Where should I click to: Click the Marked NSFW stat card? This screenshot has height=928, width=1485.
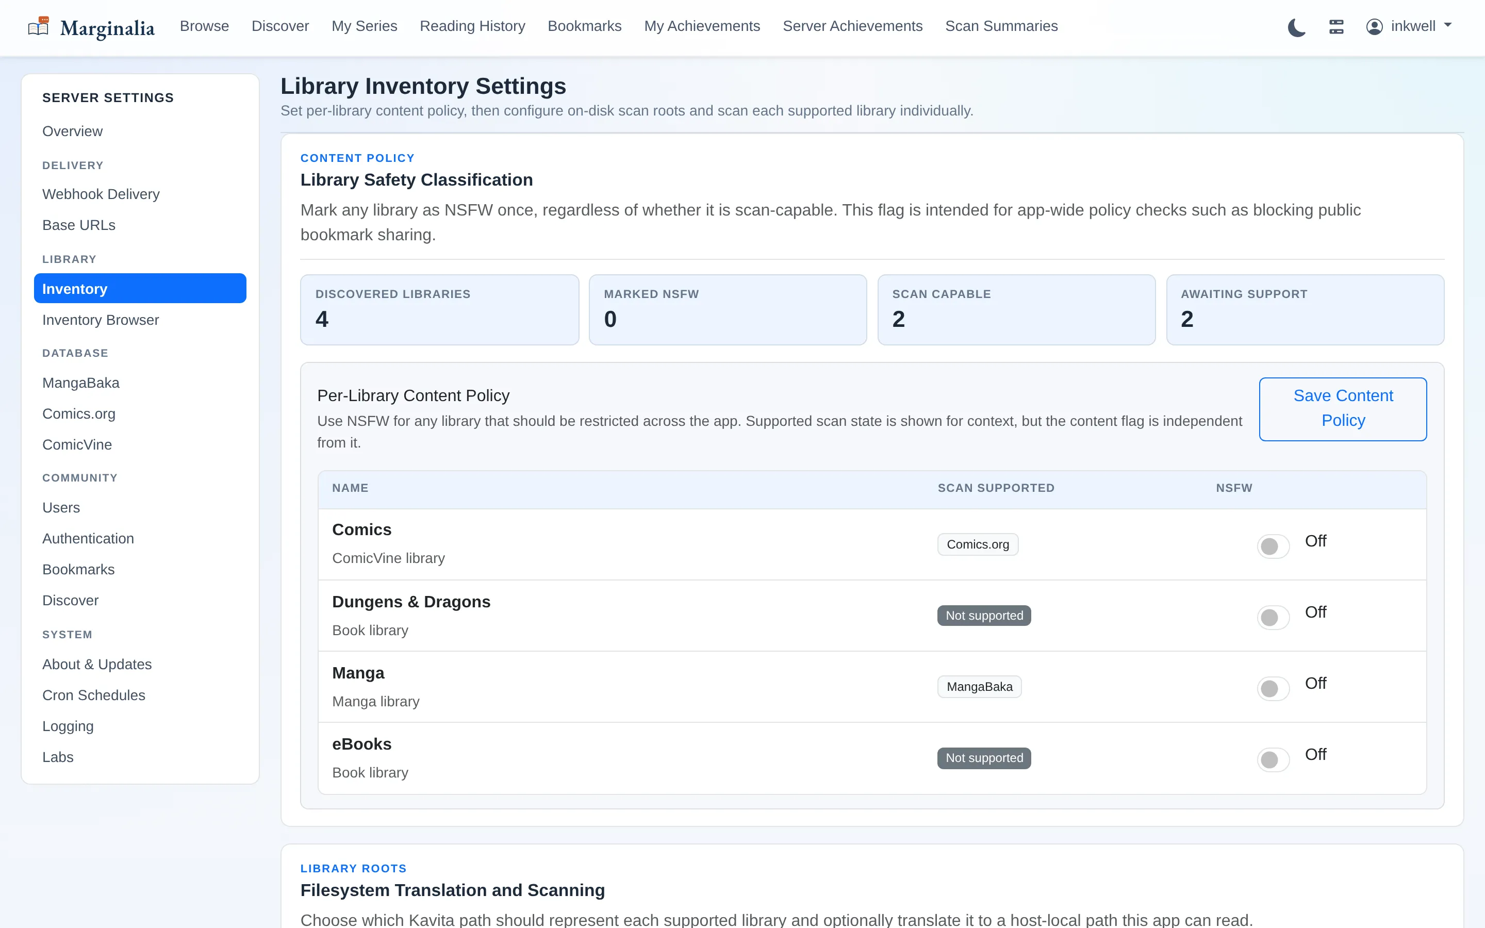point(728,309)
